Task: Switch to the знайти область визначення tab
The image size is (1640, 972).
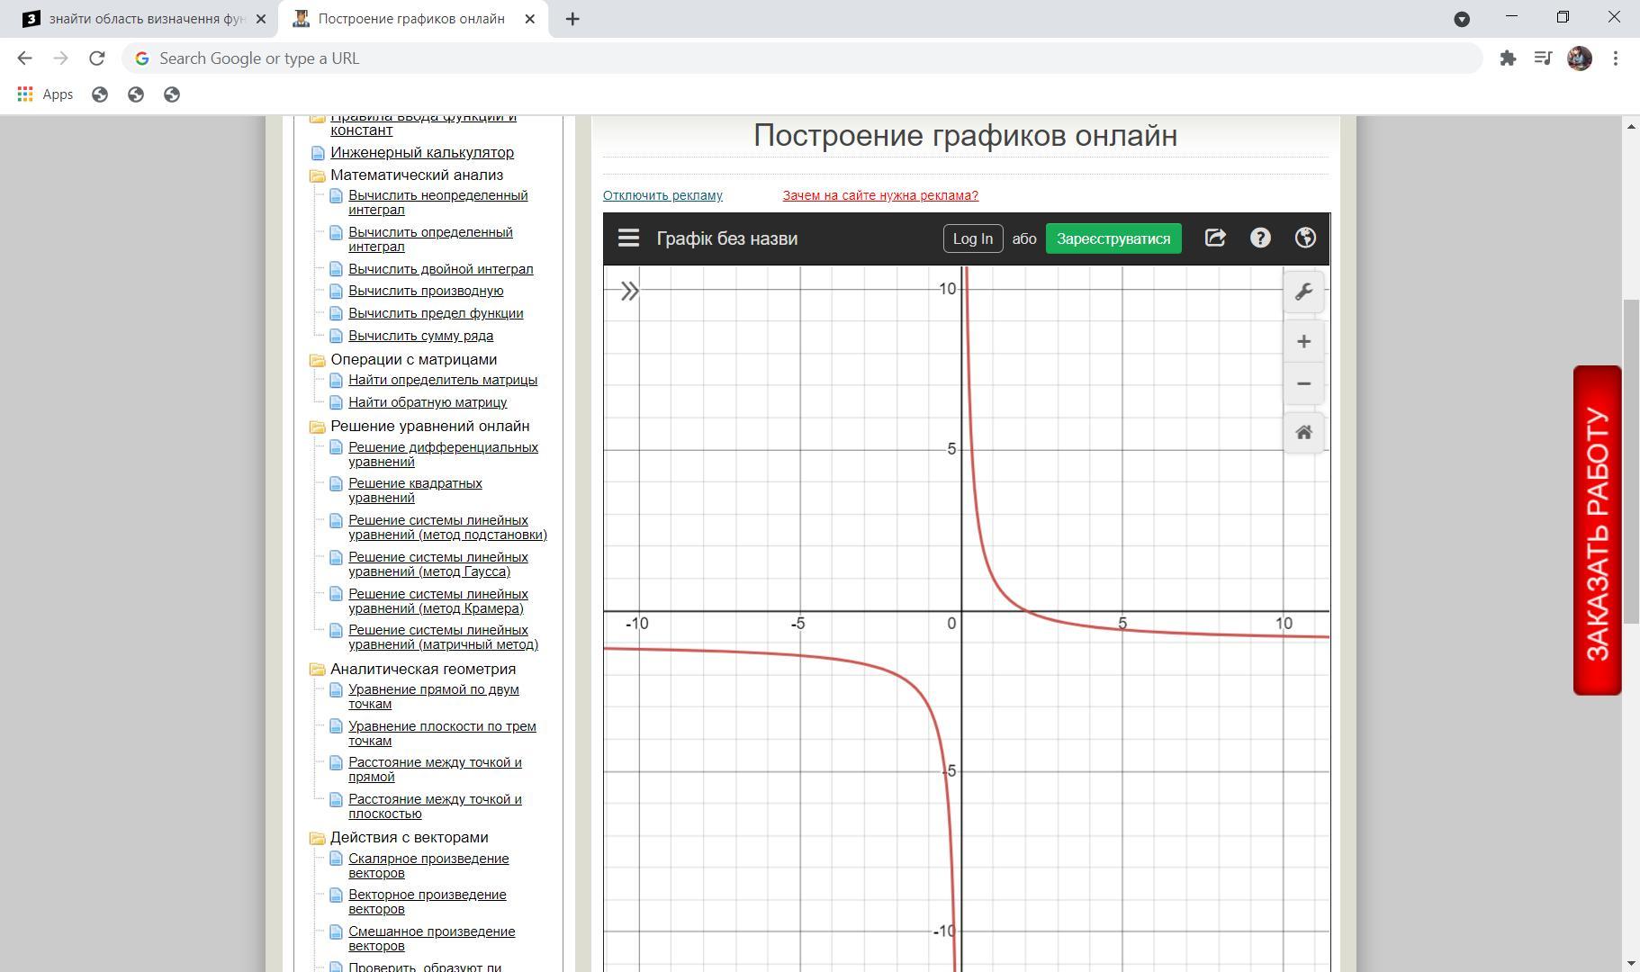Action: 146,19
